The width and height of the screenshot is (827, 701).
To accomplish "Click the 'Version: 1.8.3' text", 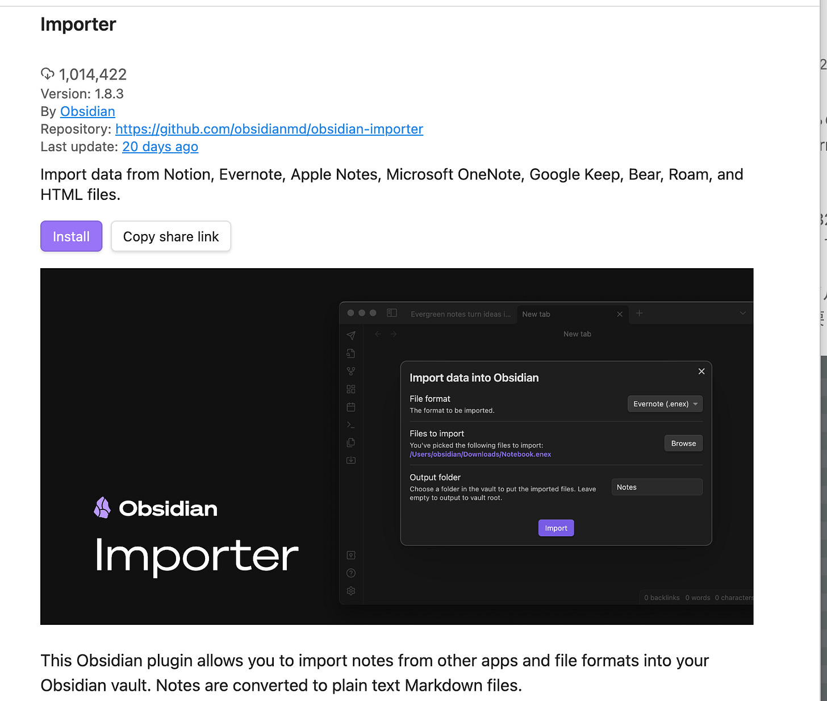I will pyautogui.click(x=82, y=94).
